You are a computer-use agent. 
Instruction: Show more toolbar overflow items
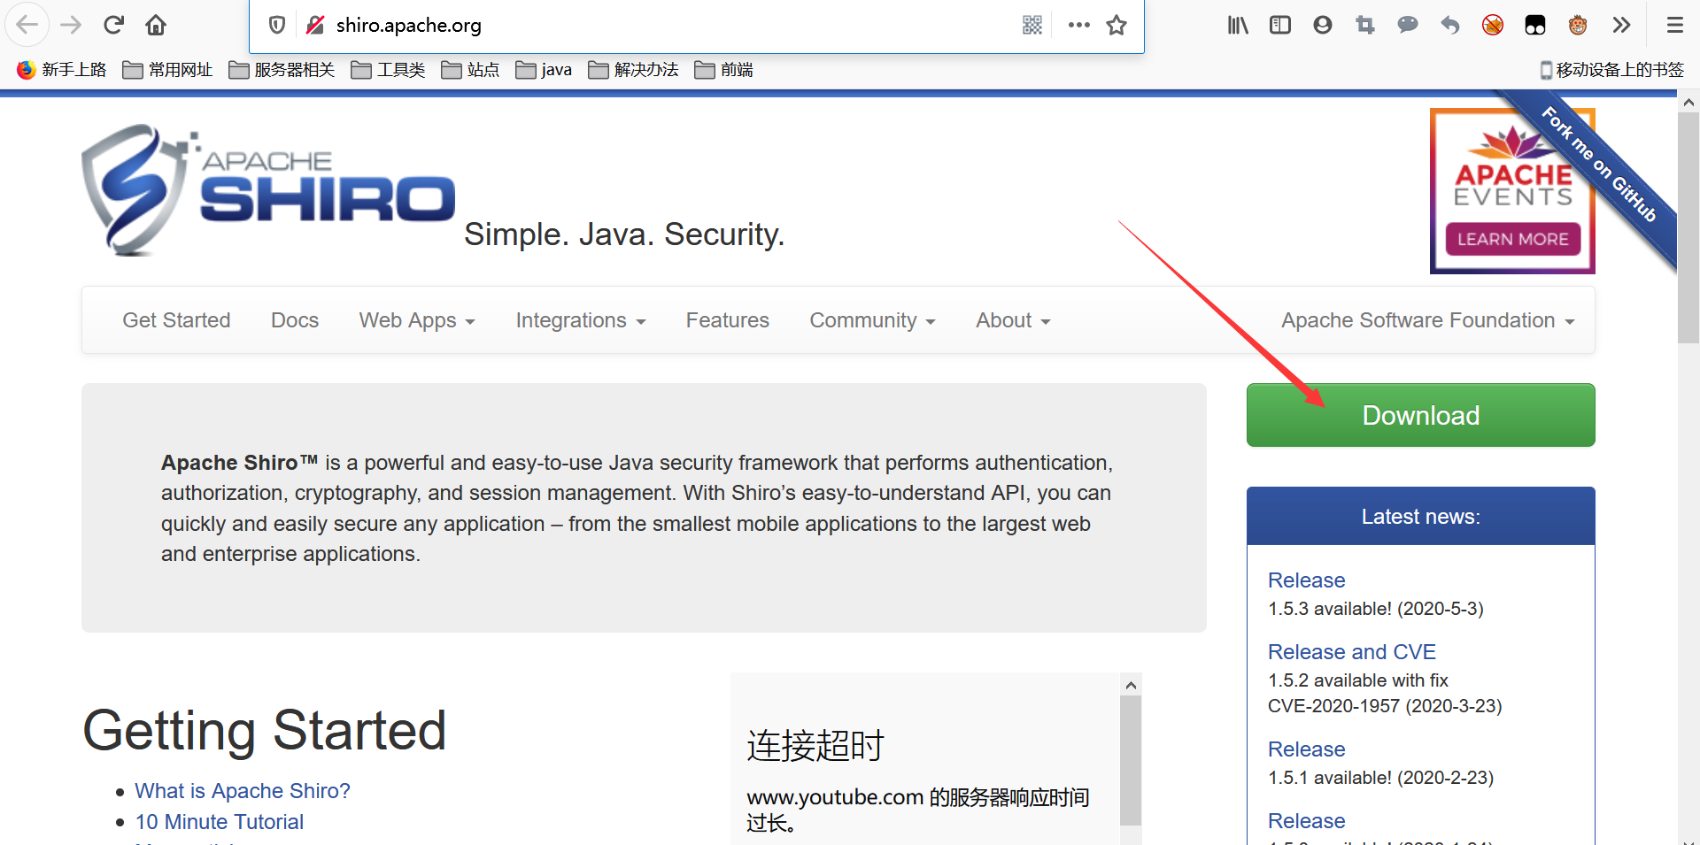point(1621,25)
